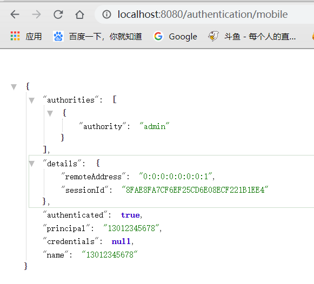Go to the home page icon
314x284 pixels.
coord(79,15)
